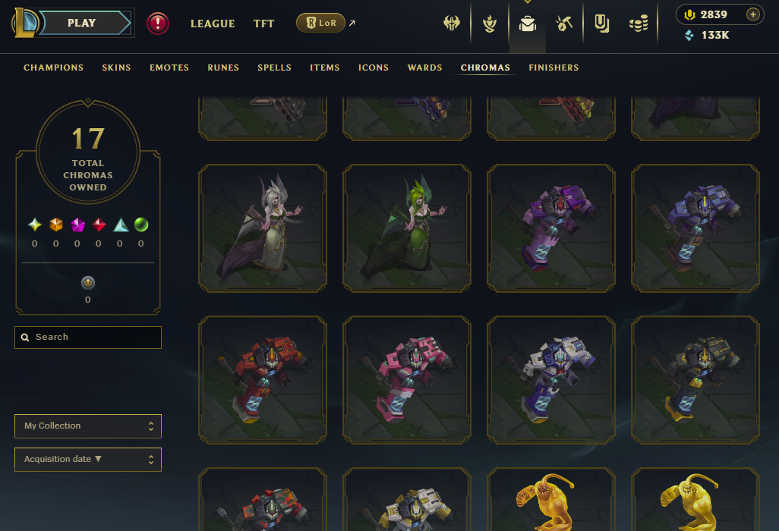The width and height of the screenshot is (779, 531).
Task: Open the Clash helmet icon in top bar
Action: click(452, 23)
